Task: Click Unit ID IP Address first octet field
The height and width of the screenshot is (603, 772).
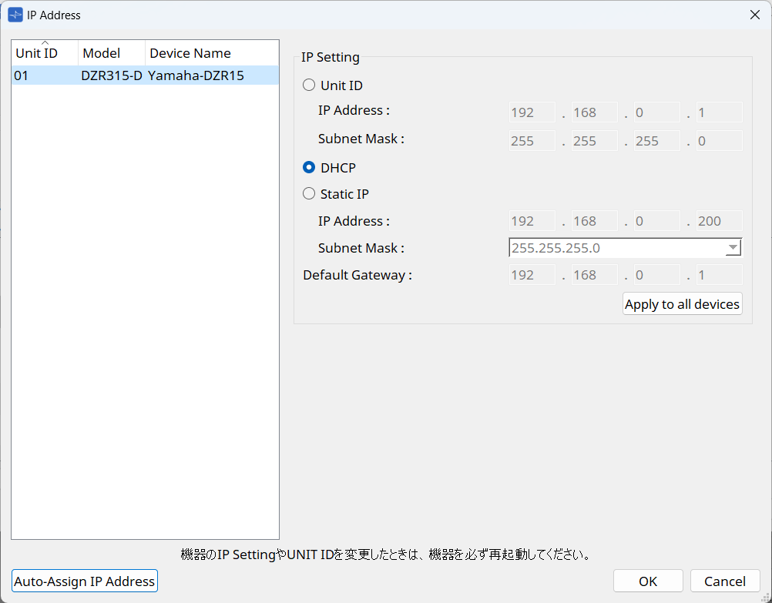Action: tap(532, 112)
